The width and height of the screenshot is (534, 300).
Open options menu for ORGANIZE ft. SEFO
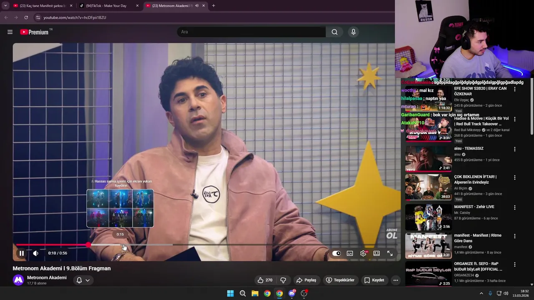pyautogui.click(x=515, y=264)
